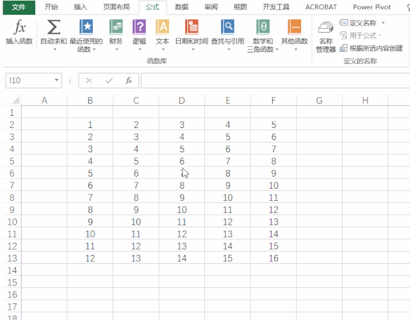Screen dimensions: 410x320
Task: Switch to the Developer (开发工具) tab
Action: pos(276,7)
